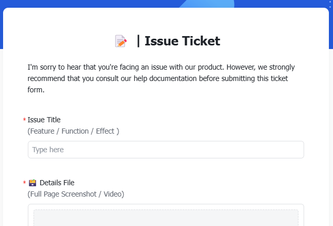Click the 'Issue Ticket' heading text
Image resolution: width=333 pixels, height=226 pixels.
[182, 41]
